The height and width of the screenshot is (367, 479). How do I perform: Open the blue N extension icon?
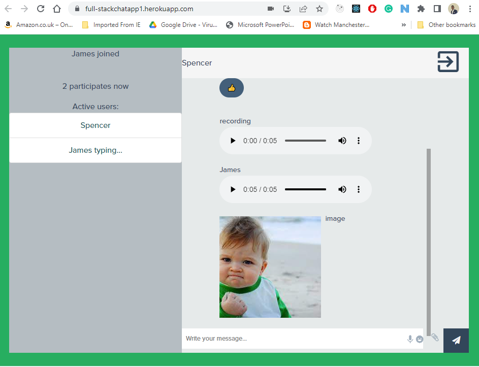pyautogui.click(x=405, y=9)
